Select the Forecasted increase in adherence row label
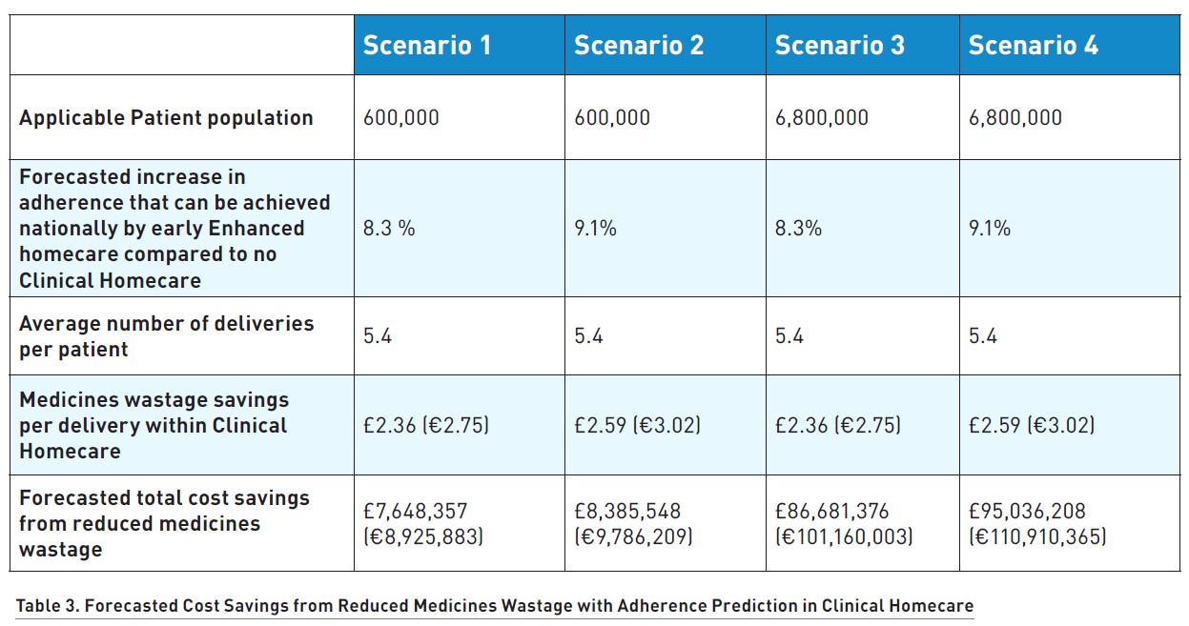The height and width of the screenshot is (626, 1189). (x=174, y=229)
